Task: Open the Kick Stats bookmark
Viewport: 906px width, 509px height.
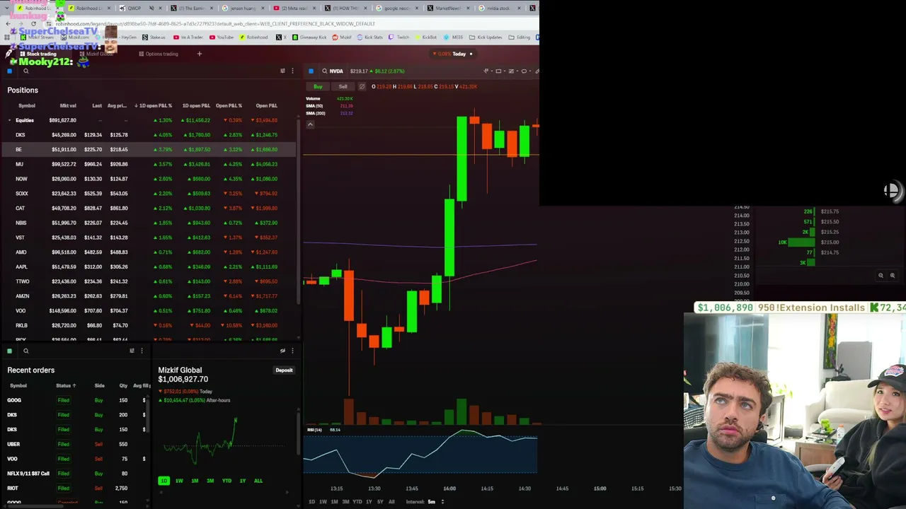Action: coord(370,37)
